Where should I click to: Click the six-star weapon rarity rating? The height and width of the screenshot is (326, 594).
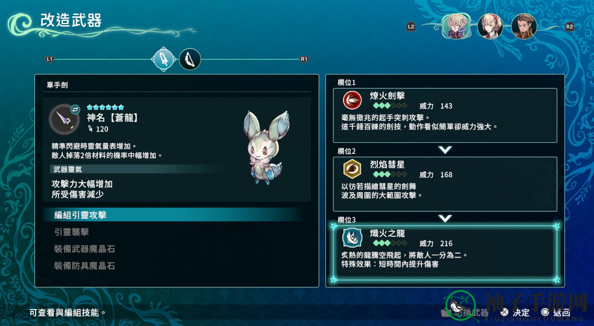pos(105,107)
